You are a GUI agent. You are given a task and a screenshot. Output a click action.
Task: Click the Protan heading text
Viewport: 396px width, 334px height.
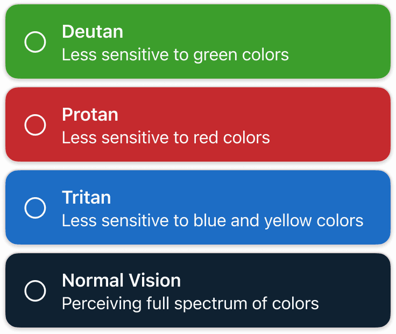point(90,115)
